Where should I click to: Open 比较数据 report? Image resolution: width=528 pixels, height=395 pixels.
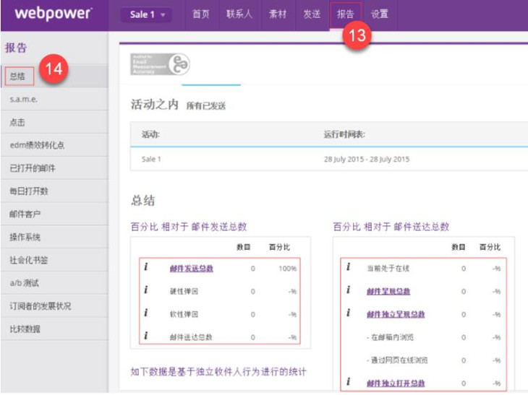(x=54, y=329)
